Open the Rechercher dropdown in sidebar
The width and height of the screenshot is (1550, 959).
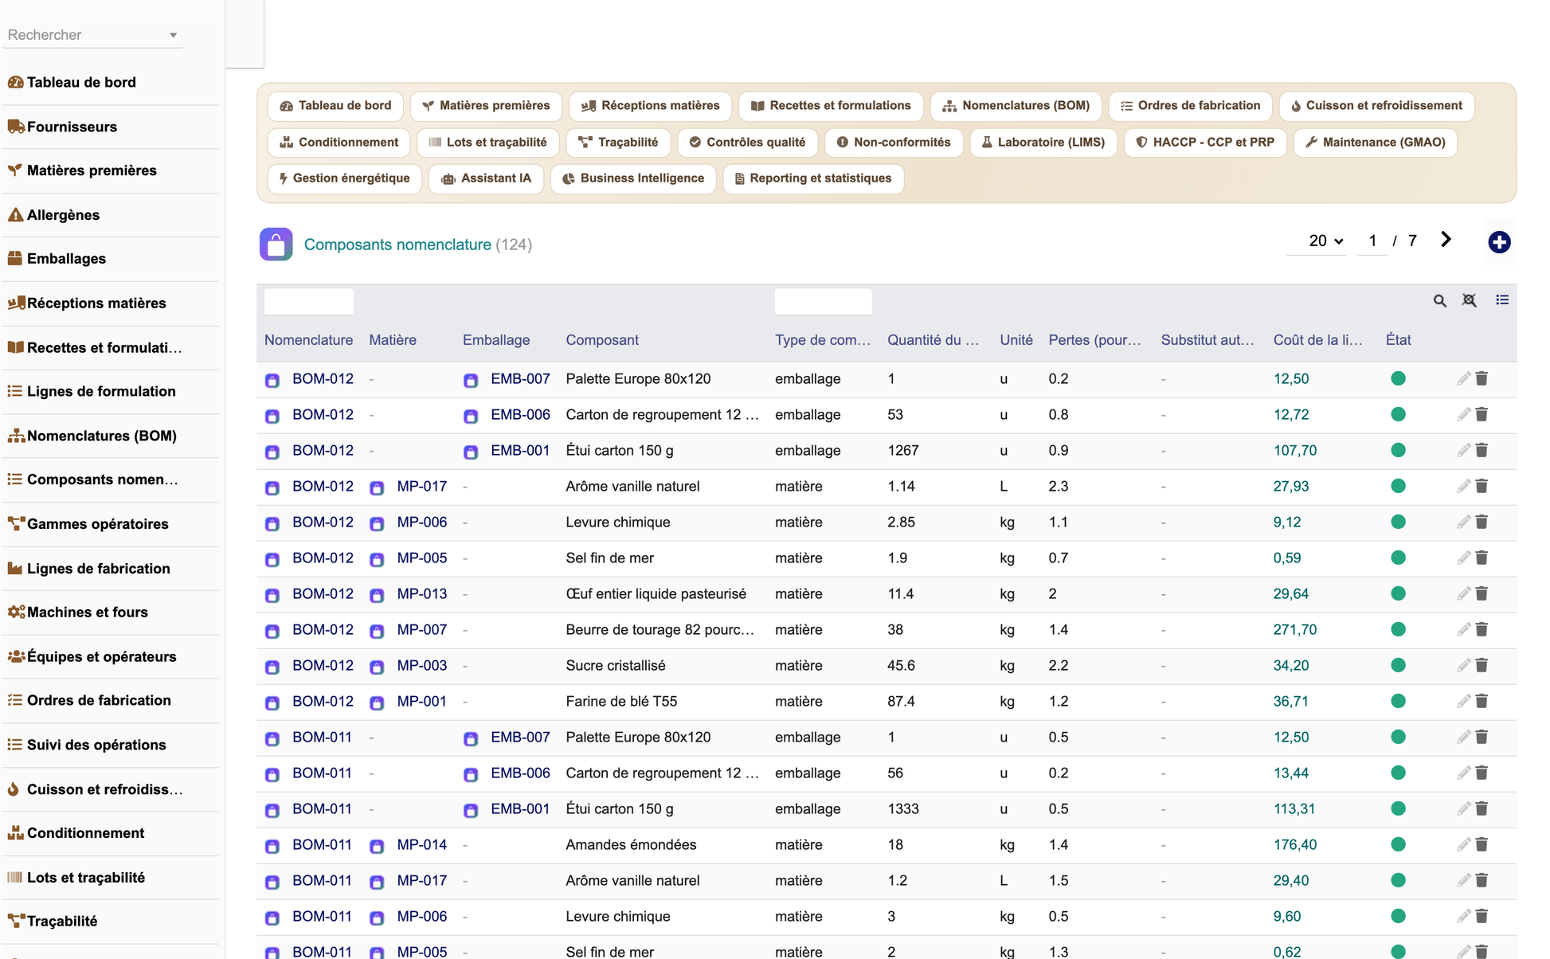tap(92, 35)
